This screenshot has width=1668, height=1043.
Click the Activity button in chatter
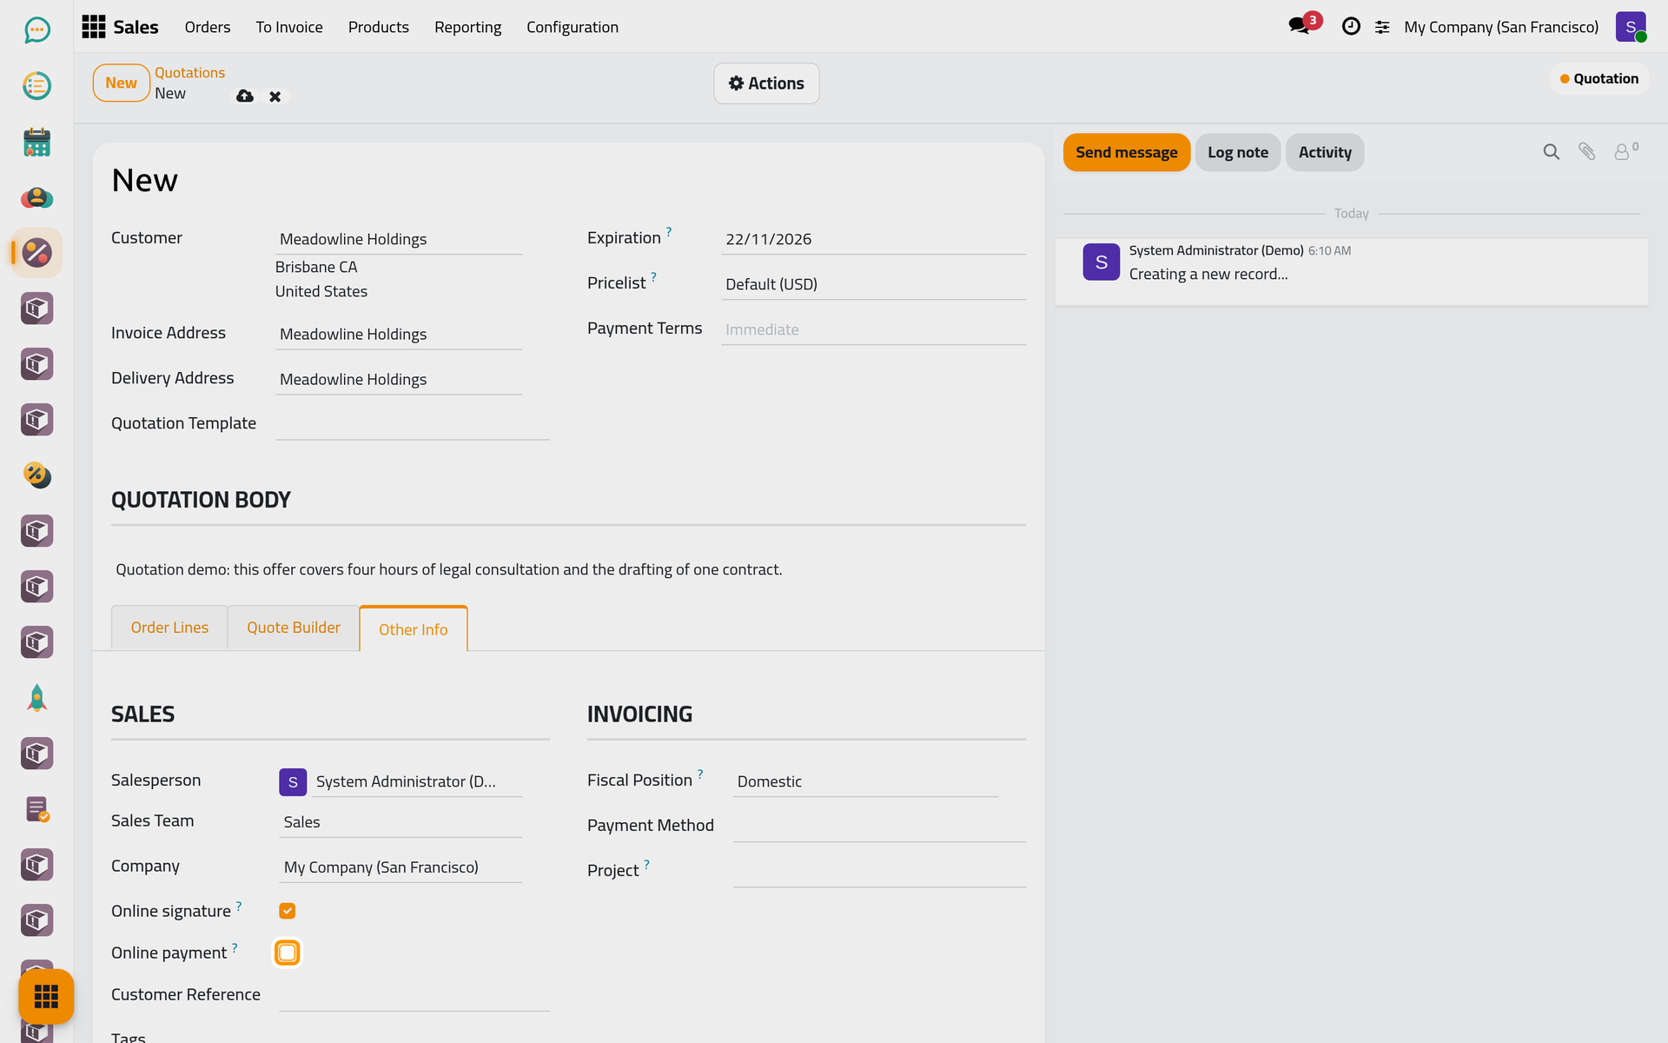click(x=1325, y=152)
